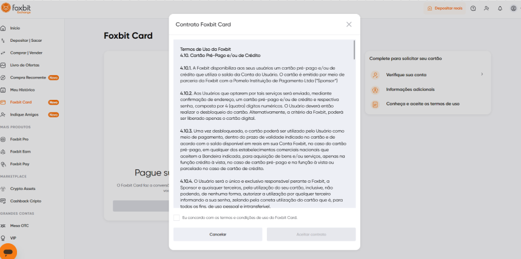The height and width of the screenshot is (259, 521).
Task: Click the 4.10.1. clause heading text
Action: pos(186,68)
